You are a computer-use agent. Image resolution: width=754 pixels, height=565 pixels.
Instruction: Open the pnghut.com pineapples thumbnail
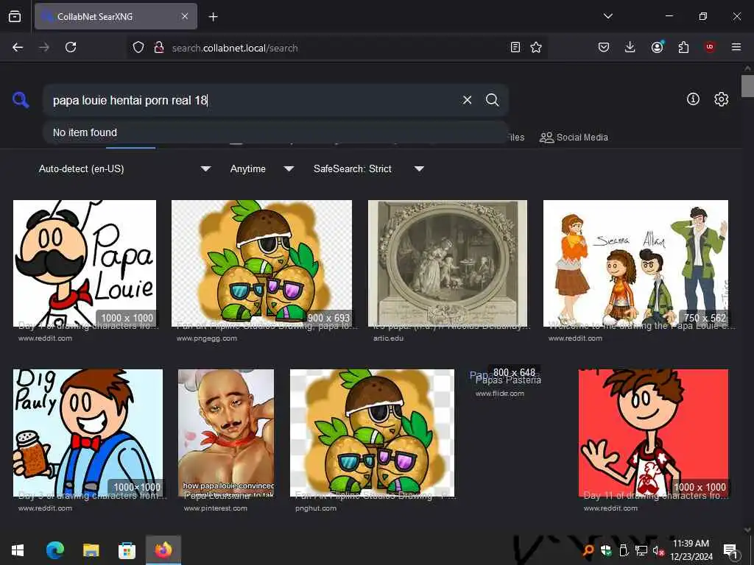click(372, 433)
